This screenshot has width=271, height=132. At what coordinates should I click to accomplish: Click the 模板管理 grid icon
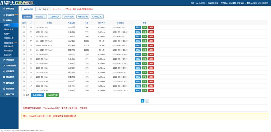click(x=4, y=77)
